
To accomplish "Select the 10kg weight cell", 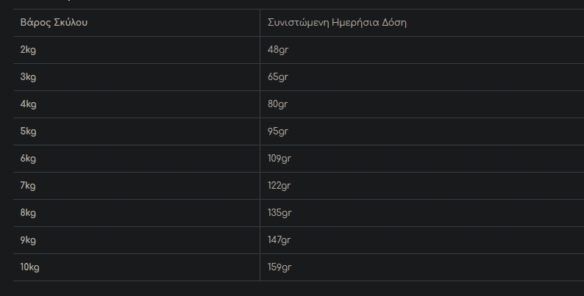I will point(29,267).
